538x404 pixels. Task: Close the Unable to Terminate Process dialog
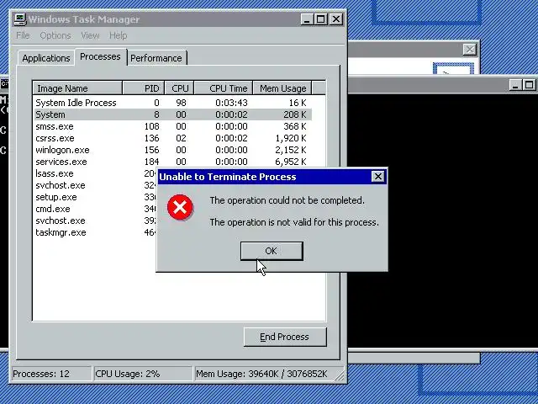377,177
